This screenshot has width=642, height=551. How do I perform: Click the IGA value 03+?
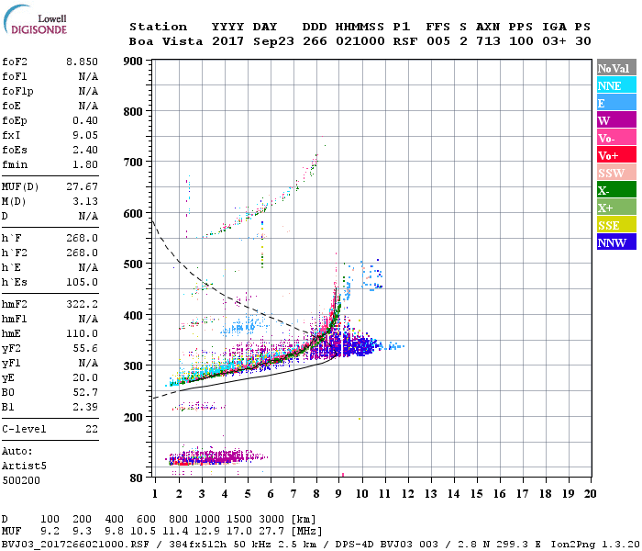pos(554,41)
